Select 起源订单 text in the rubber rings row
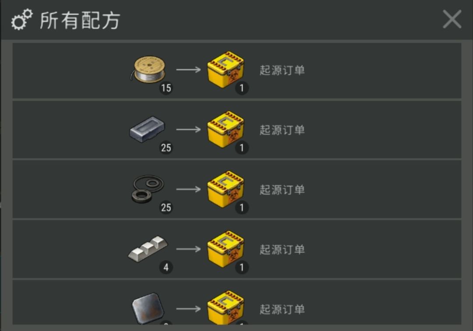 click(282, 190)
